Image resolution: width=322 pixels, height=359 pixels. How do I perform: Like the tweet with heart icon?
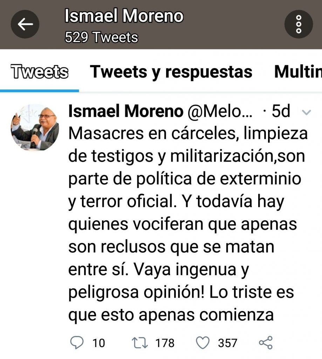pos(203,343)
